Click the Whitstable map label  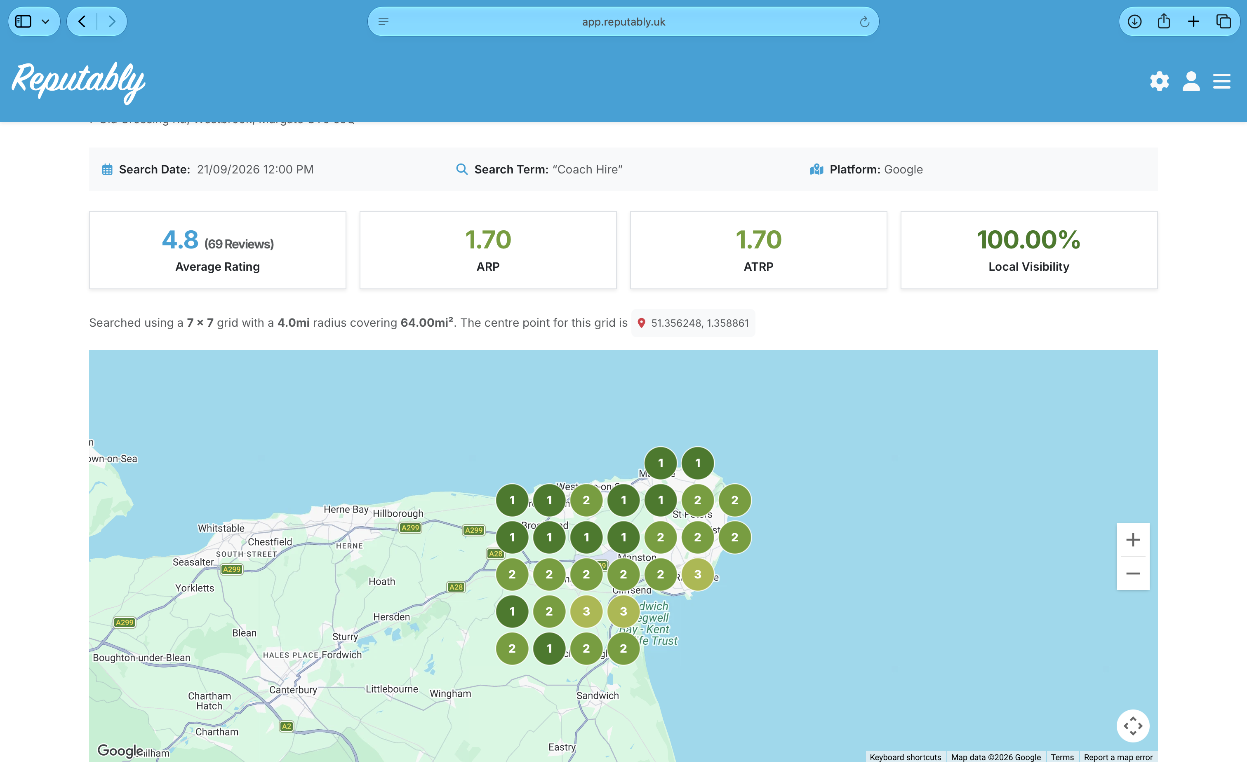click(x=221, y=528)
